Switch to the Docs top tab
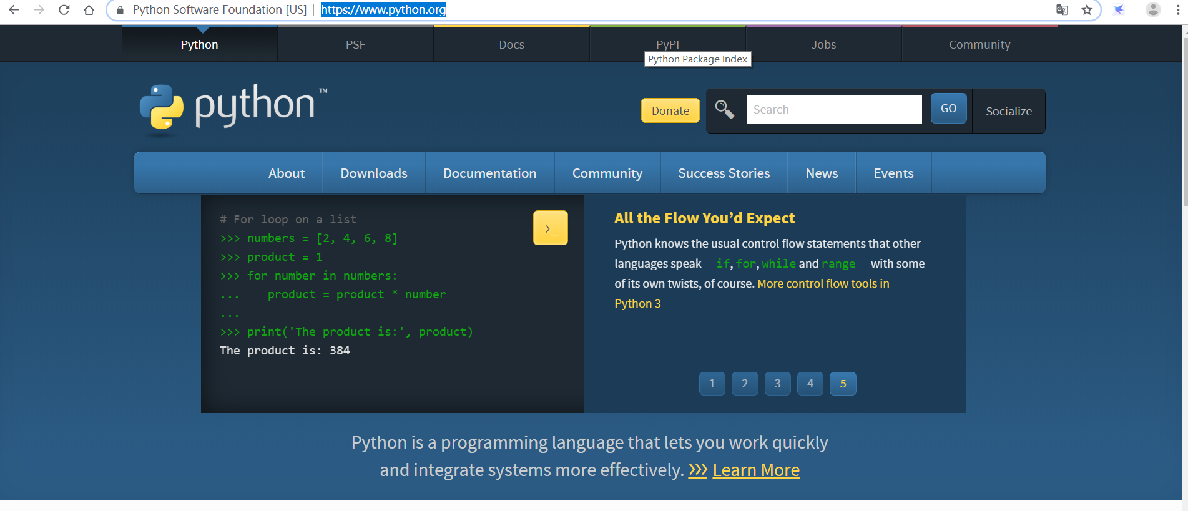 (512, 44)
